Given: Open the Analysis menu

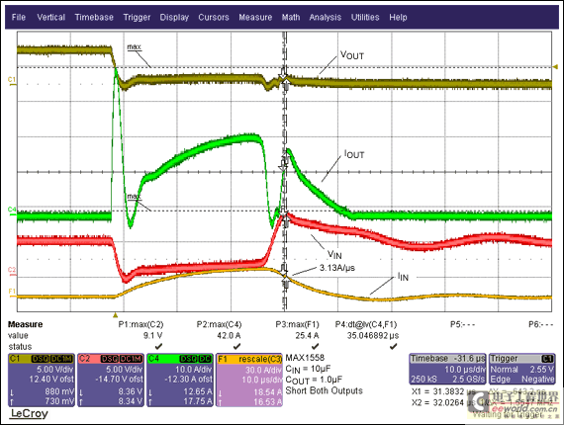Looking at the screenshot, I should [326, 17].
